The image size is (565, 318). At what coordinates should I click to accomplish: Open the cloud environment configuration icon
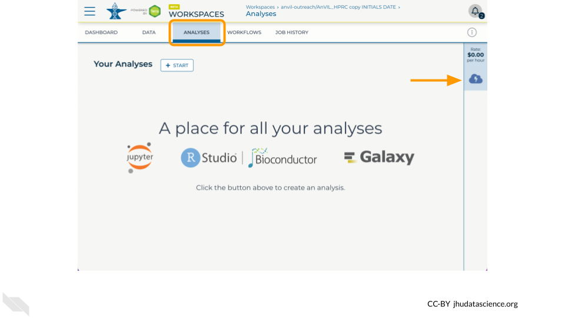(x=476, y=79)
